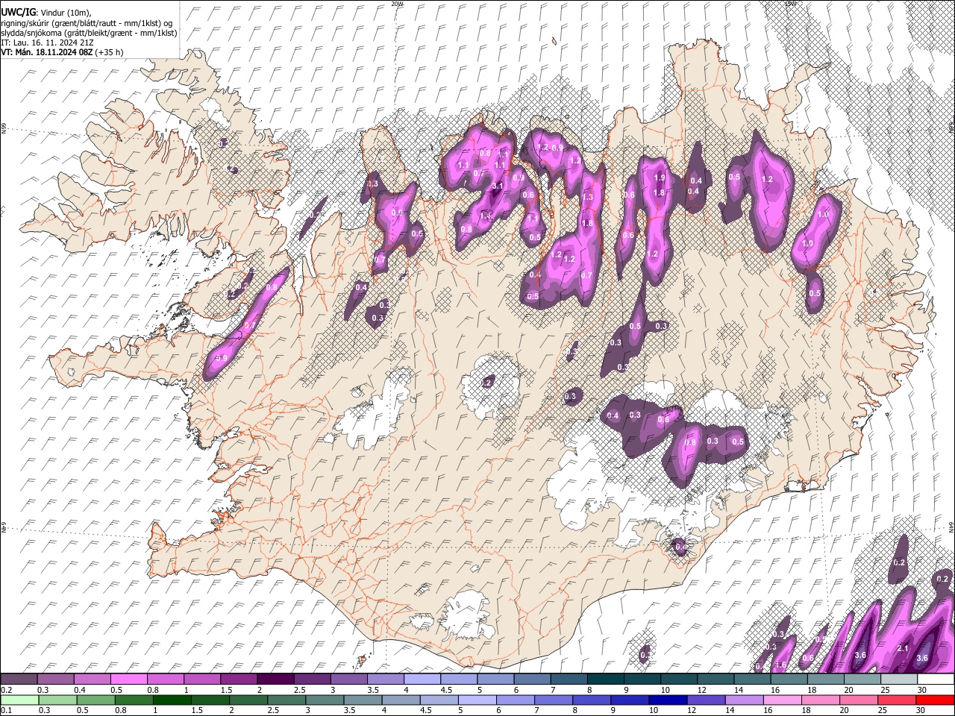
Task: Select the 0.5 green swatch in rain scale
Action: [96, 700]
